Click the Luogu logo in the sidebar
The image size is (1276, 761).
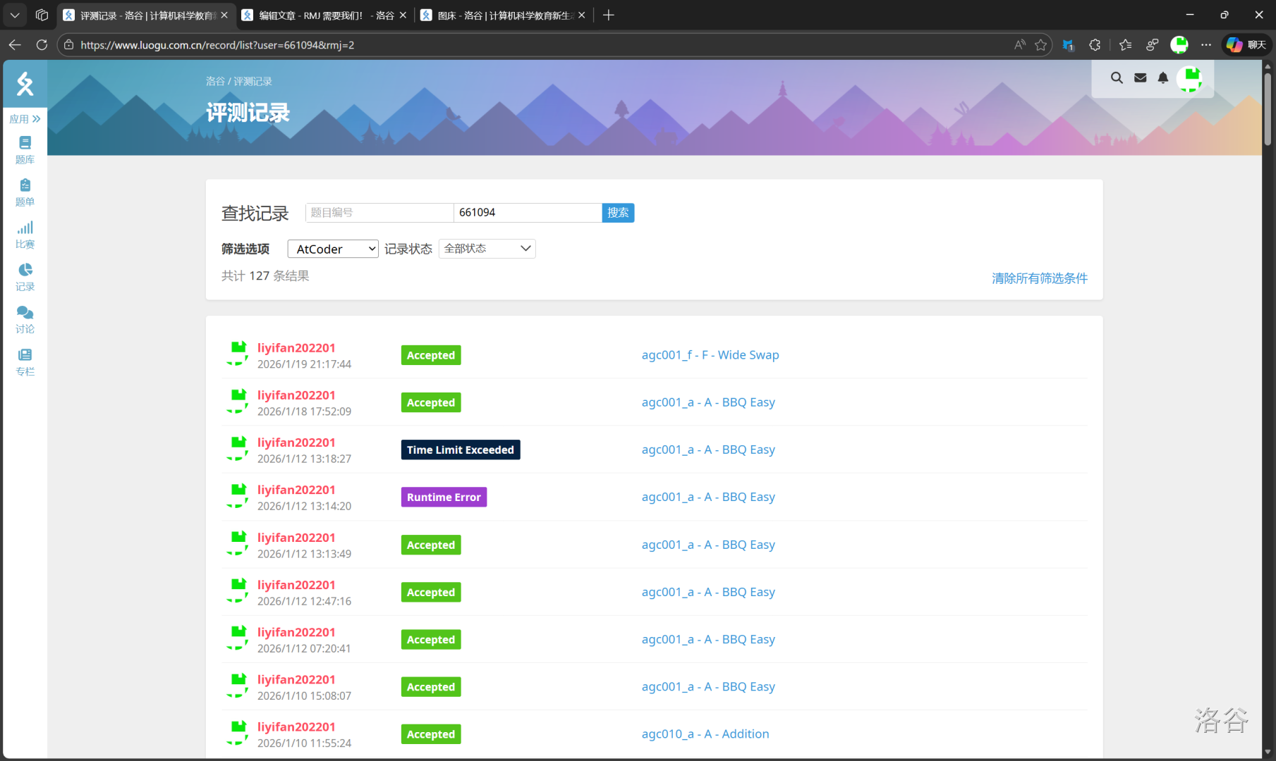click(25, 84)
